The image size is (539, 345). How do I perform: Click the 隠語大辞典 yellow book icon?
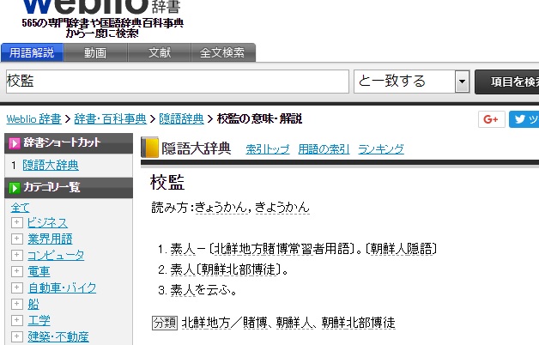(x=151, y=148)
